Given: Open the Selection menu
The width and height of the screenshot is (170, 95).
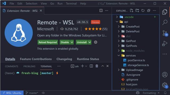Looking at the screenshot, I should 31,3.
